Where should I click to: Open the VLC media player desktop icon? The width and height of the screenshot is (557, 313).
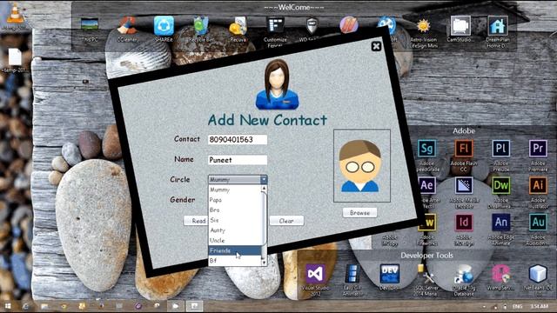[x=15, y=14]
